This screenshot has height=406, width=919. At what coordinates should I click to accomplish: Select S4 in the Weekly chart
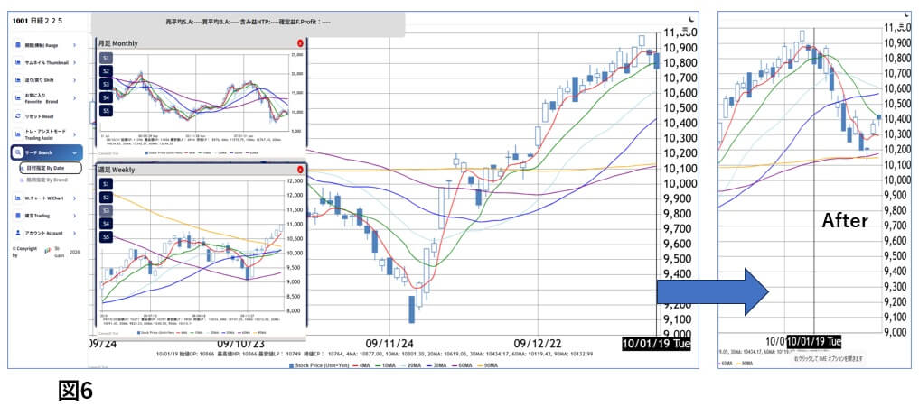(106, 224)
